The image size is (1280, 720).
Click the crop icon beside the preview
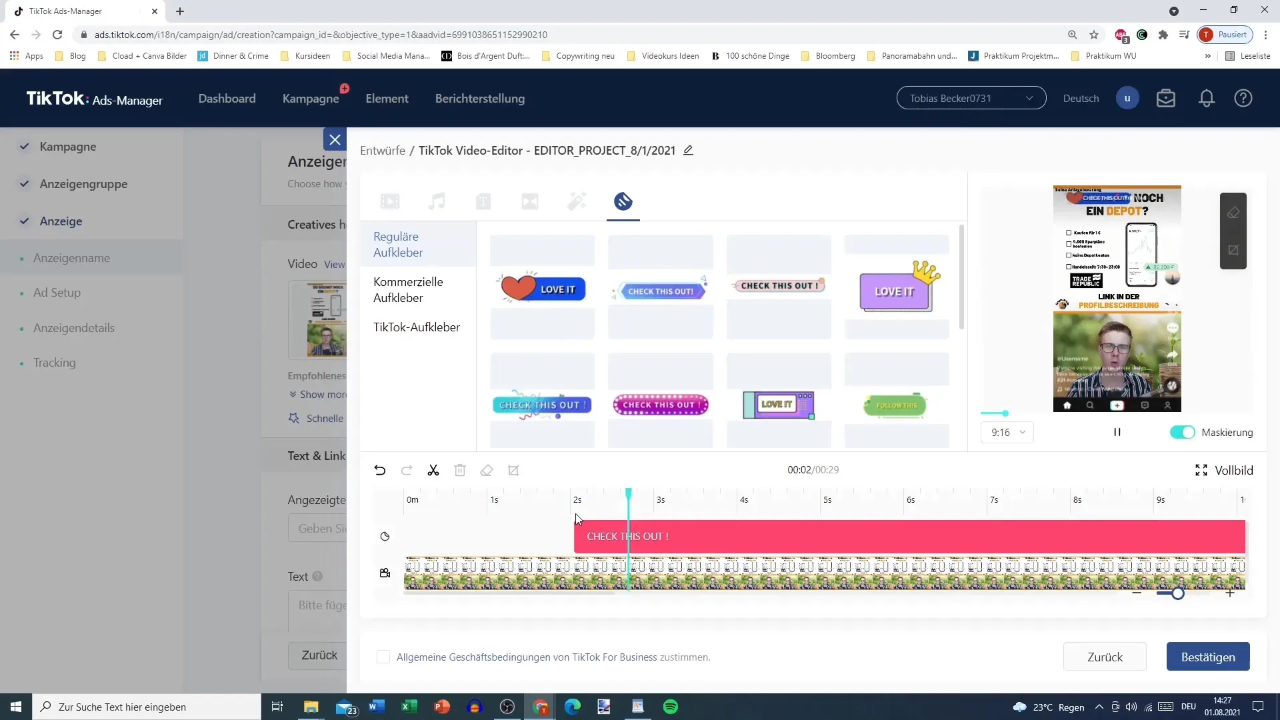coord(1233,250)
